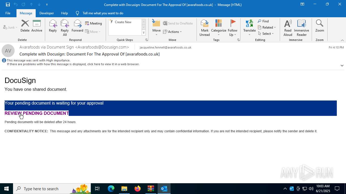Open the Follow Up flag menu
The height and width of the screenshot is (194, 346).
point(232,27)
